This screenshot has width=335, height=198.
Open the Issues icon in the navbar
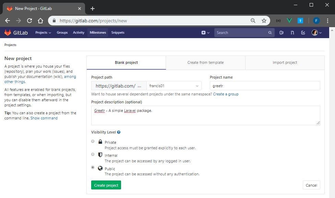tap(282, 33)
